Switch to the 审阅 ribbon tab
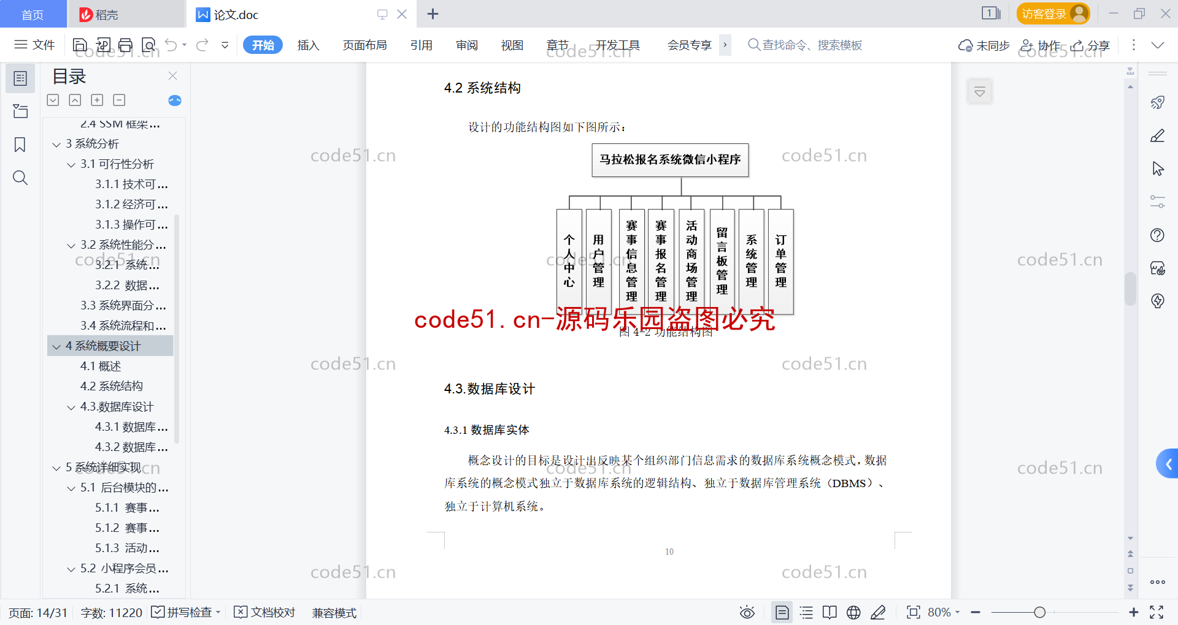Screen dimensions: 1178x625 click(467, 45)
